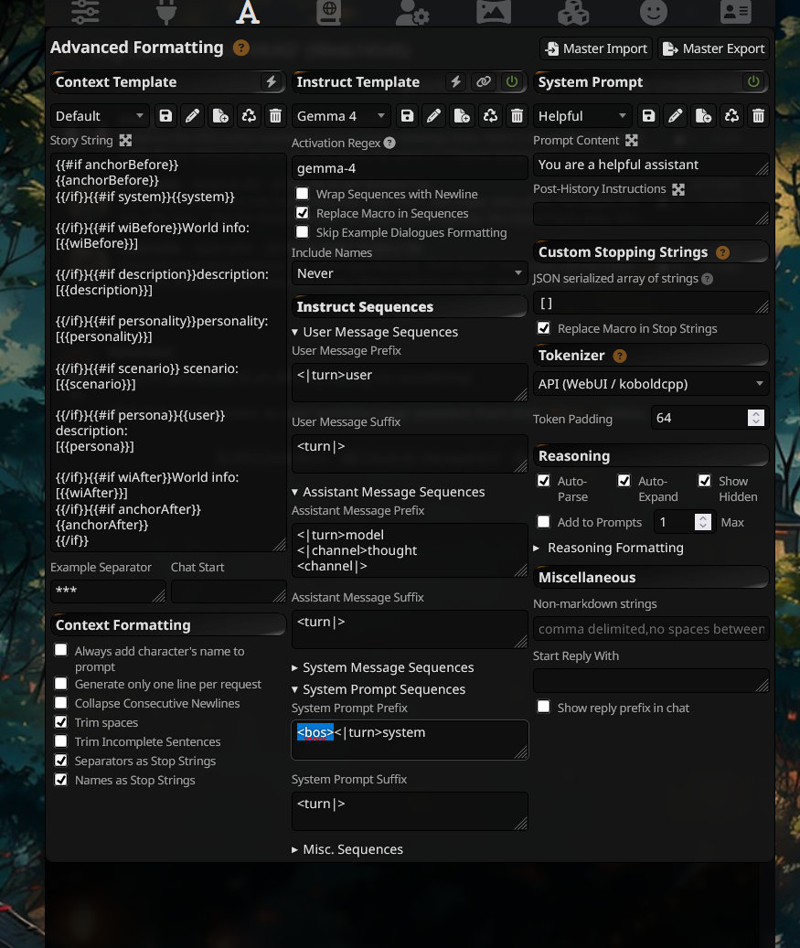Screen dimensions: 800x948
Task: Click the Prompt Content helpful assistant field
Action: pos(651,165)
